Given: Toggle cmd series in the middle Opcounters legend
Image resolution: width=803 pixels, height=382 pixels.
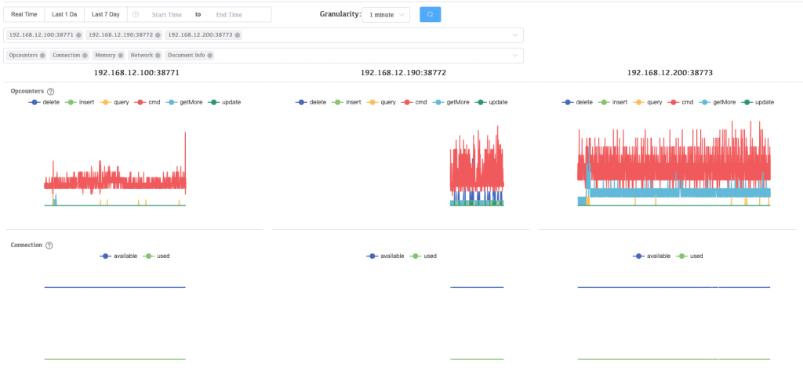Looking at the screenshot, I should point(413,103).
